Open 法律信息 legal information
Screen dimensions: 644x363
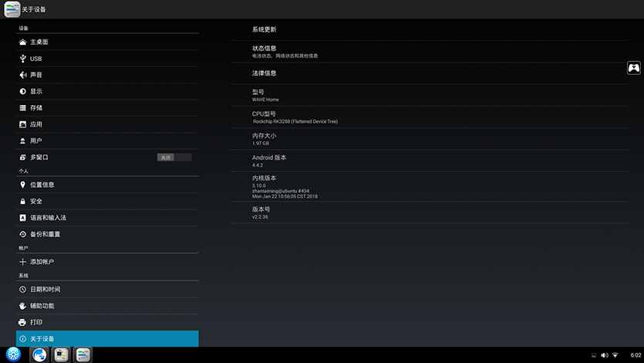(264, 73)
